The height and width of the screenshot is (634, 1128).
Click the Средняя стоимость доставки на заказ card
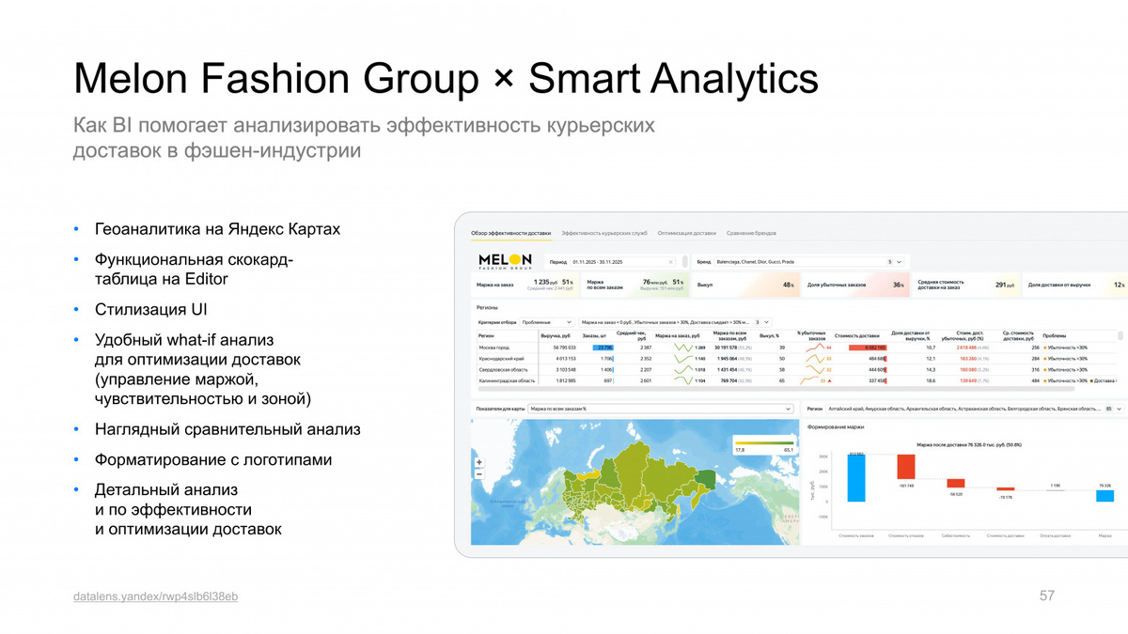tap(964, 283)
